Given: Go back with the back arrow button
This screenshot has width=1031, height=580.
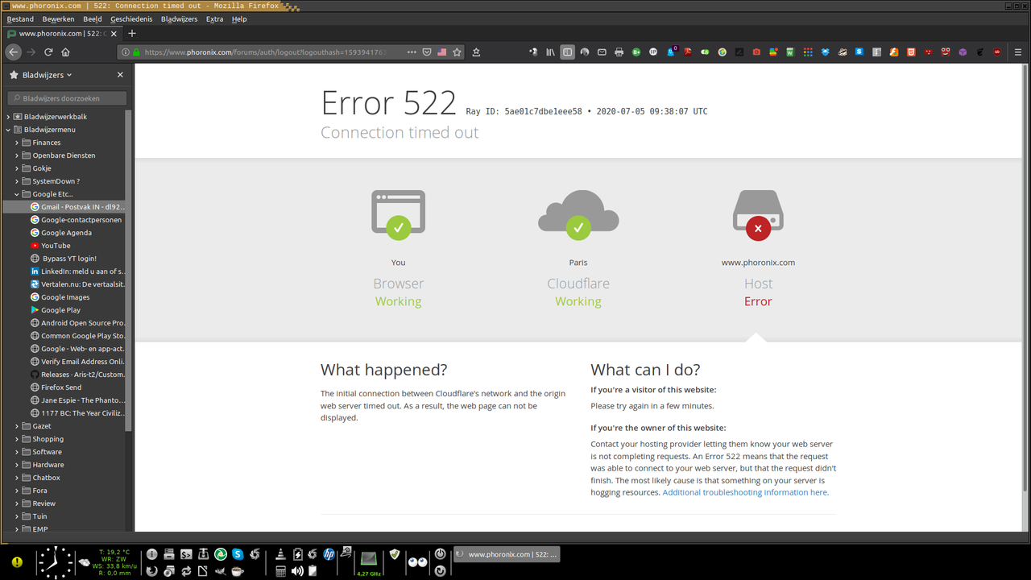Looking at the screenshot, I should (x=13, y=52).
